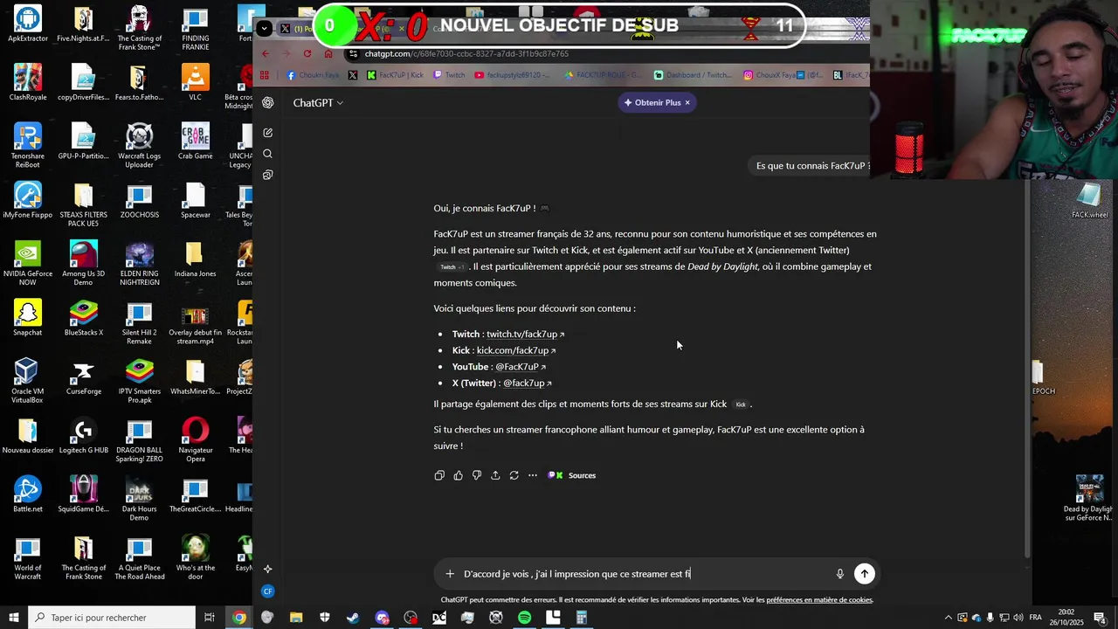Open search chats icon in sidebar
Viewport: 1118px width, 629px height.
pyautogui.click(x=267, y=154)
